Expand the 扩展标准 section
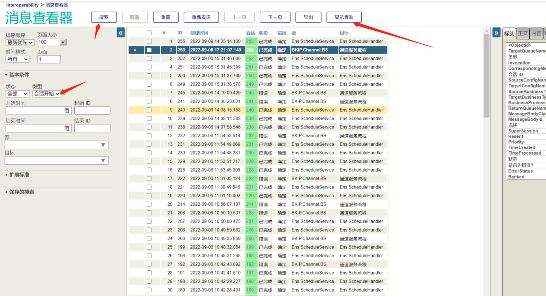Screen dimensions: 546x296 (x=19, y=175)
